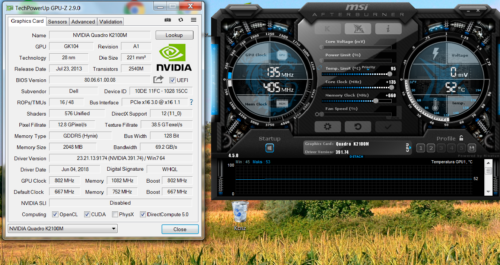The image size is (500, 265).
Task: Click the MEM chip icon on clock gauge
Action: [x=282, y=104]
